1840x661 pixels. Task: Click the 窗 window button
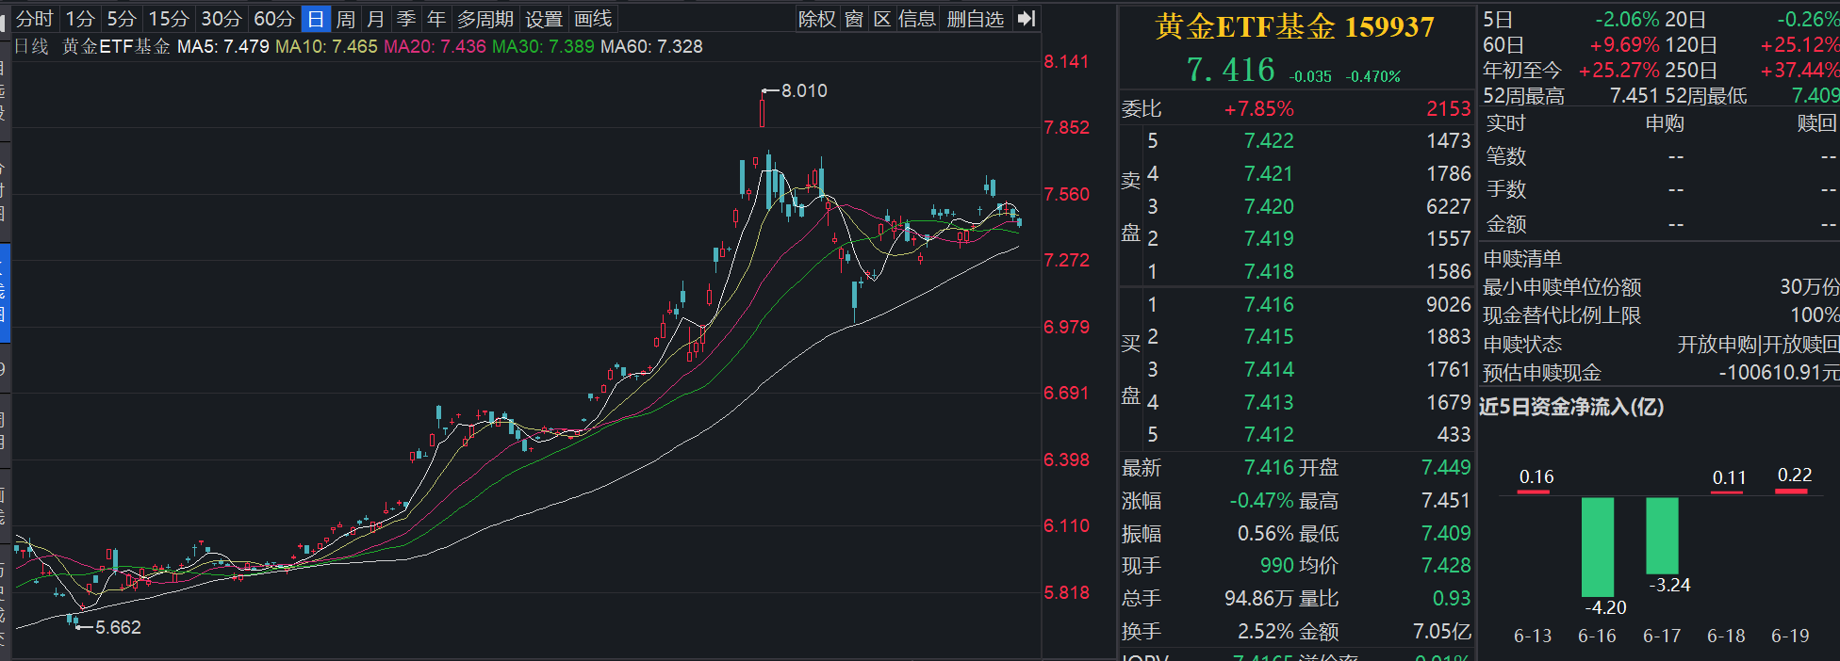854,19
